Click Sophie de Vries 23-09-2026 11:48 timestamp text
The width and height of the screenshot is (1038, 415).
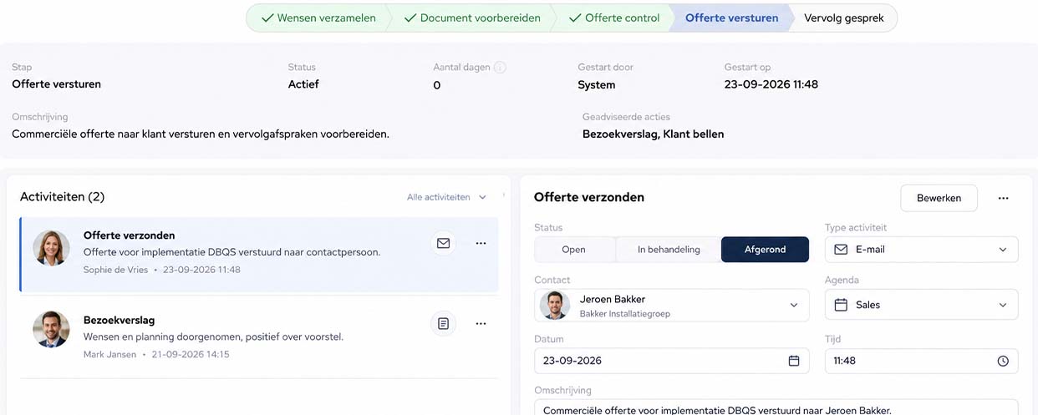(x=162, y=270)
